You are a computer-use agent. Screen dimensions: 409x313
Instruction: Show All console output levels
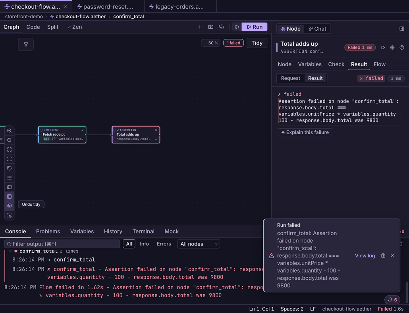(129, 244)
